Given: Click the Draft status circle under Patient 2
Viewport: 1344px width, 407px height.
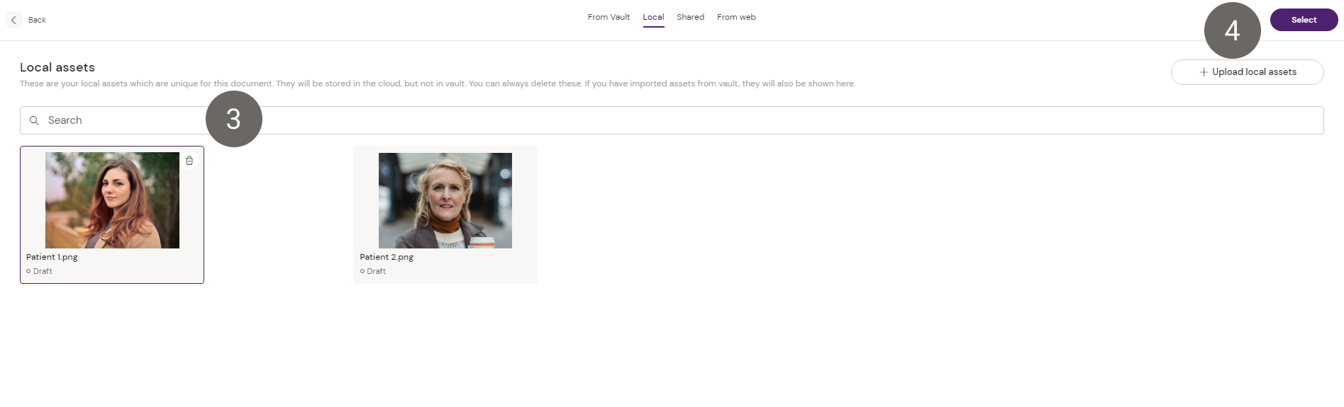Looking at the screenshot, I should click(362, 271).
